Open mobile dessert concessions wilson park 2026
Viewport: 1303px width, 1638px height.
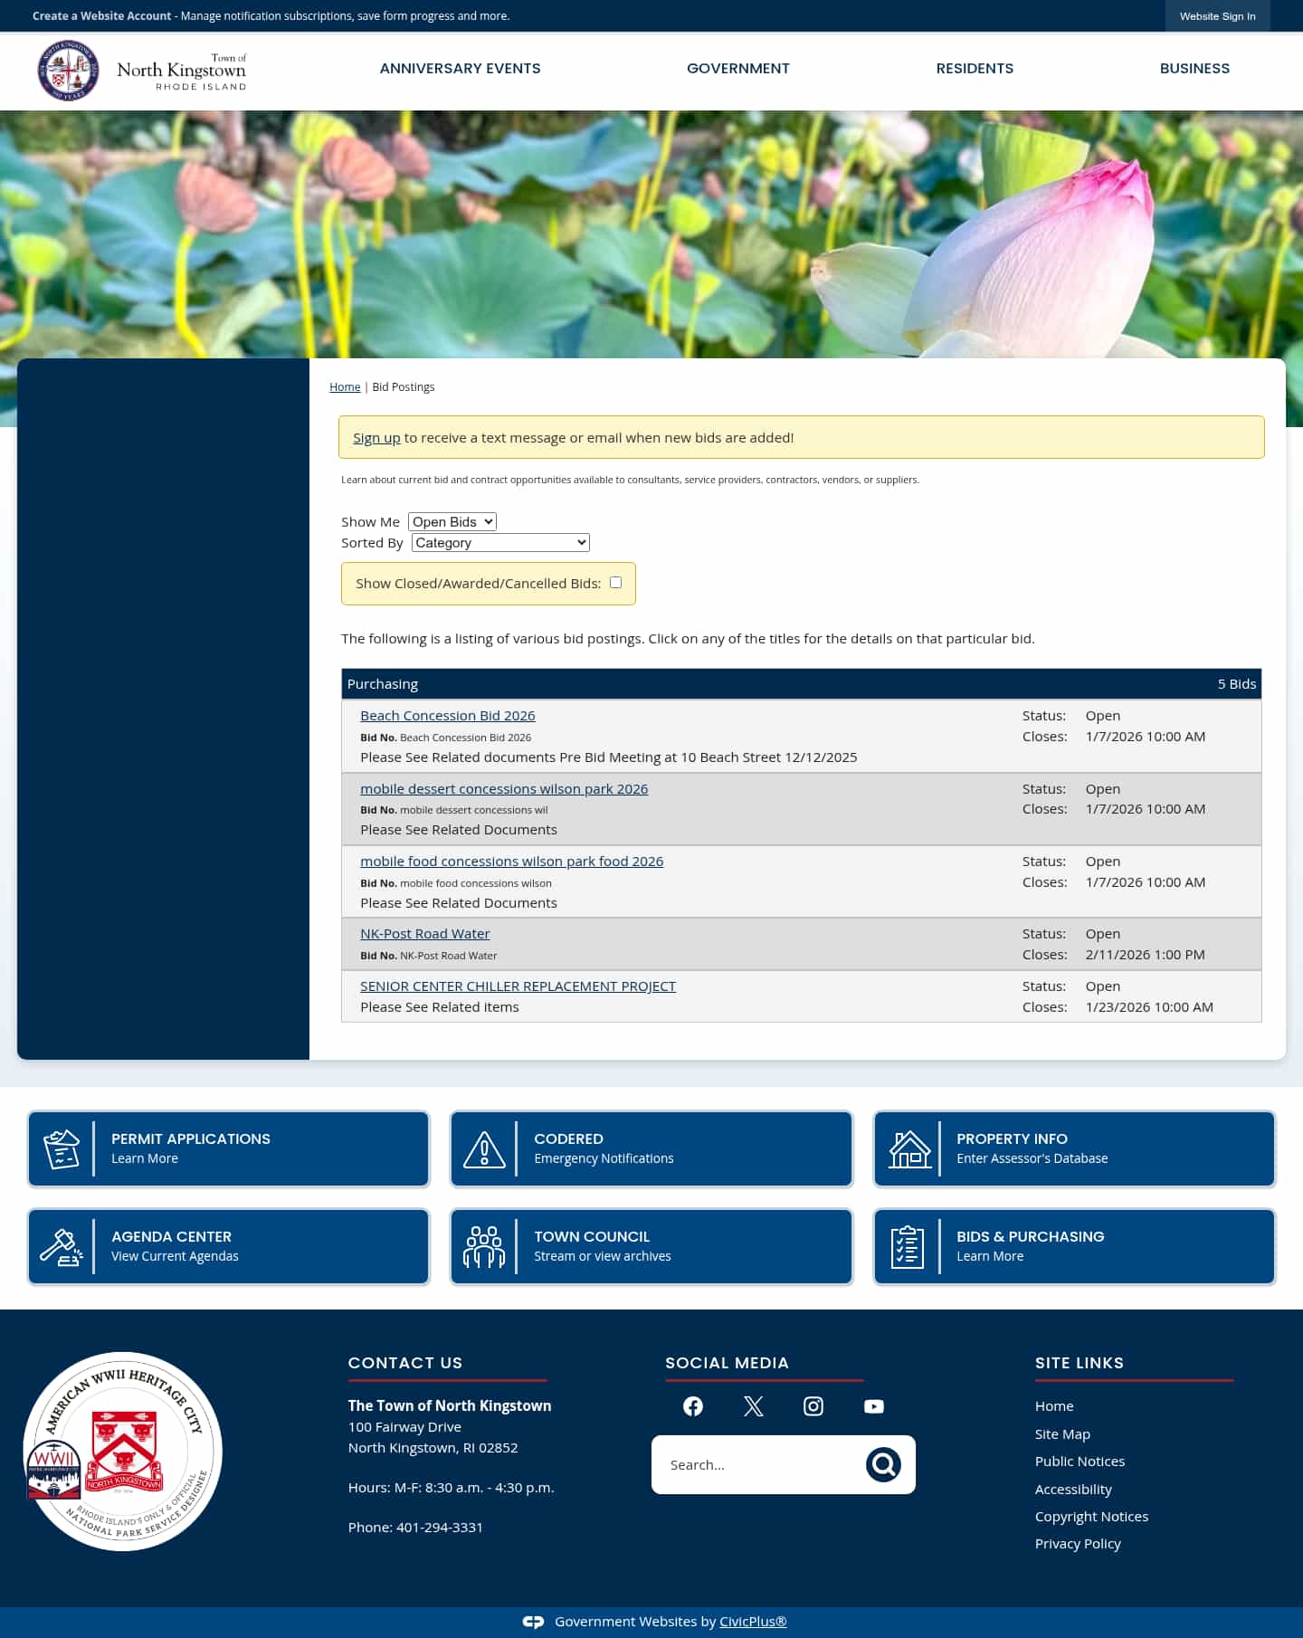(504, 789)
